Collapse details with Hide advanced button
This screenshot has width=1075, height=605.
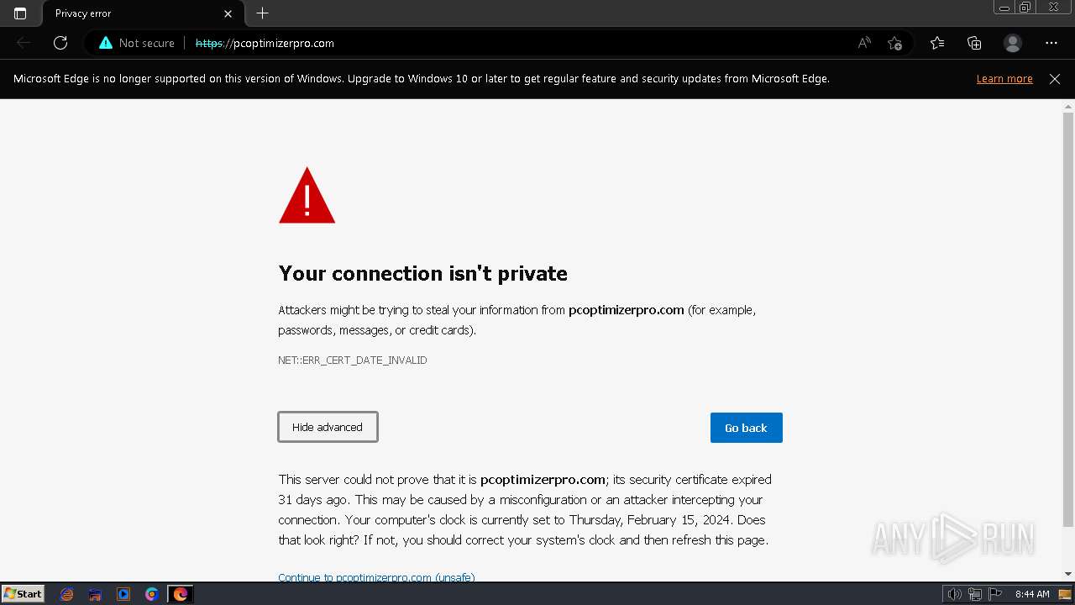pyautogui.click(x=328, y=427)
